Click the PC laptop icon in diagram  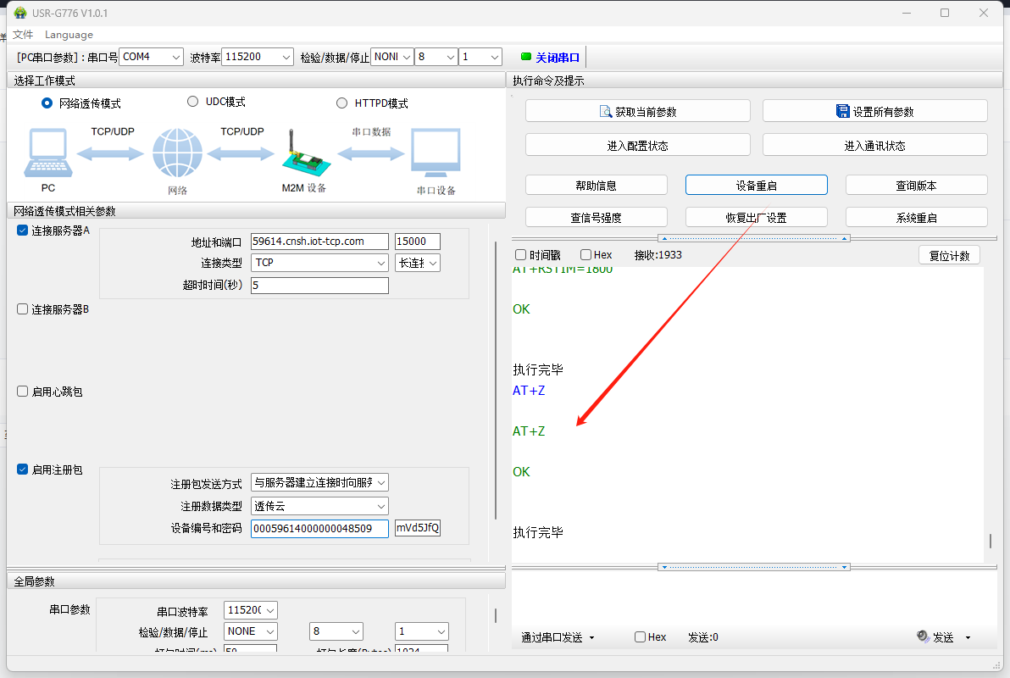(49, 153)
